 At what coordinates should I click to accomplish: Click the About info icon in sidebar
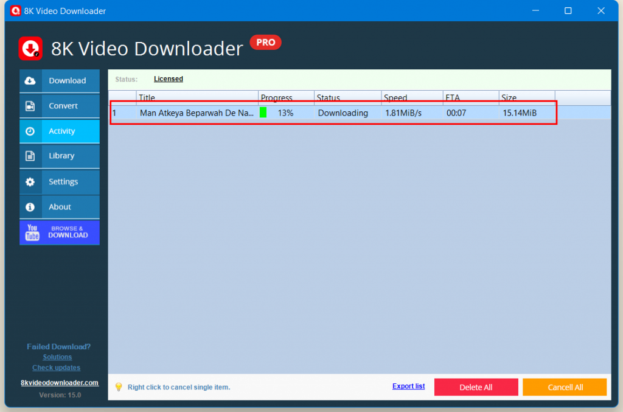(30, 207)
